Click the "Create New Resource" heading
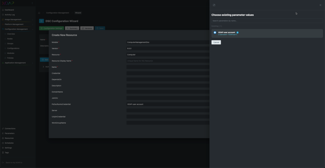This screenshot has width=325, height=168. click(64, 35)
